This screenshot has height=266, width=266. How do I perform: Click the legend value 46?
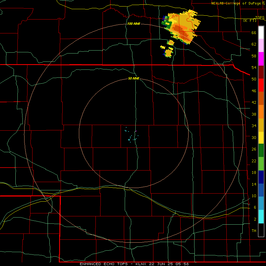[254, 91]
